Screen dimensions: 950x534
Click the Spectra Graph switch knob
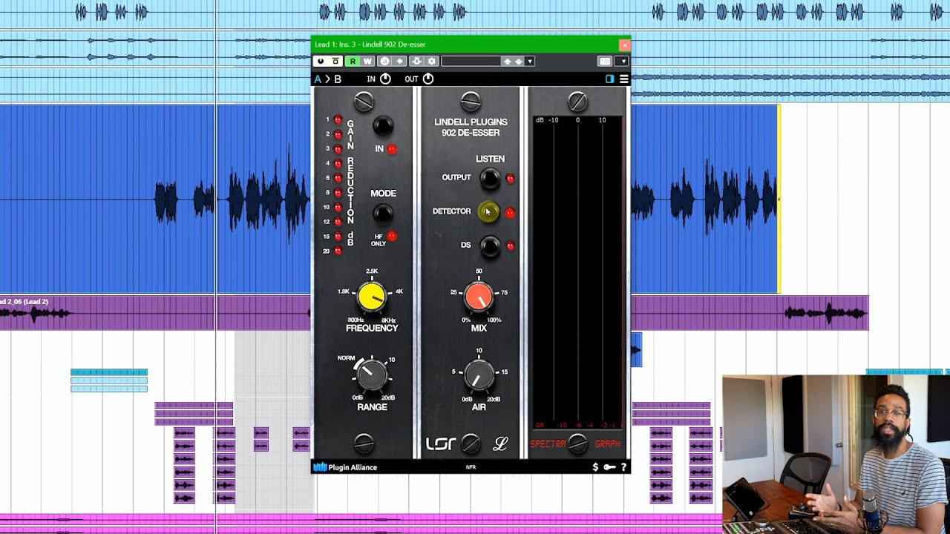point(577,444)
